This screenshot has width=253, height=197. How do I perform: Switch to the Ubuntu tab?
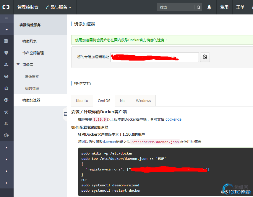tap(82, 101)
